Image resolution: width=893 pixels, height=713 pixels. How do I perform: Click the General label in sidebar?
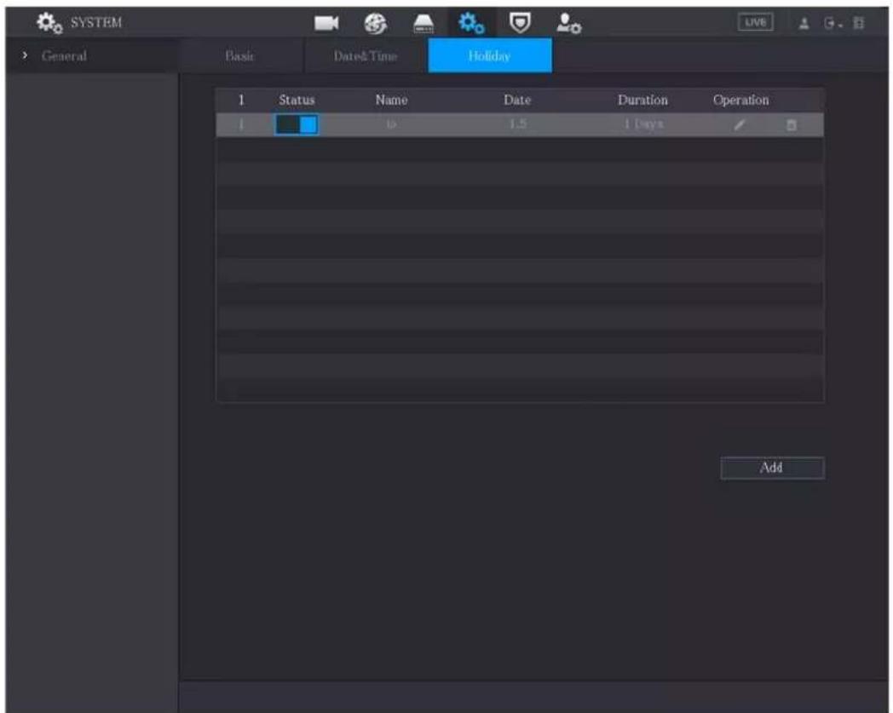[x=65, y=56]
